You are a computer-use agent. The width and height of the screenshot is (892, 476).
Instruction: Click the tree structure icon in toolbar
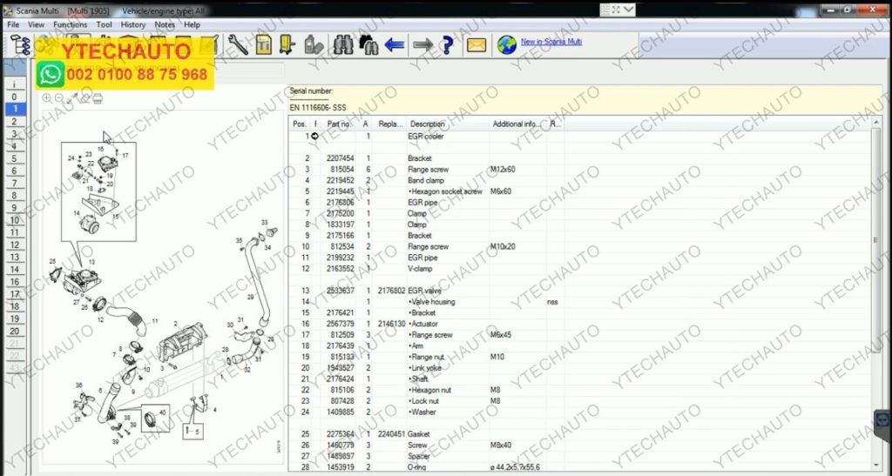click(x=19, y=45)
